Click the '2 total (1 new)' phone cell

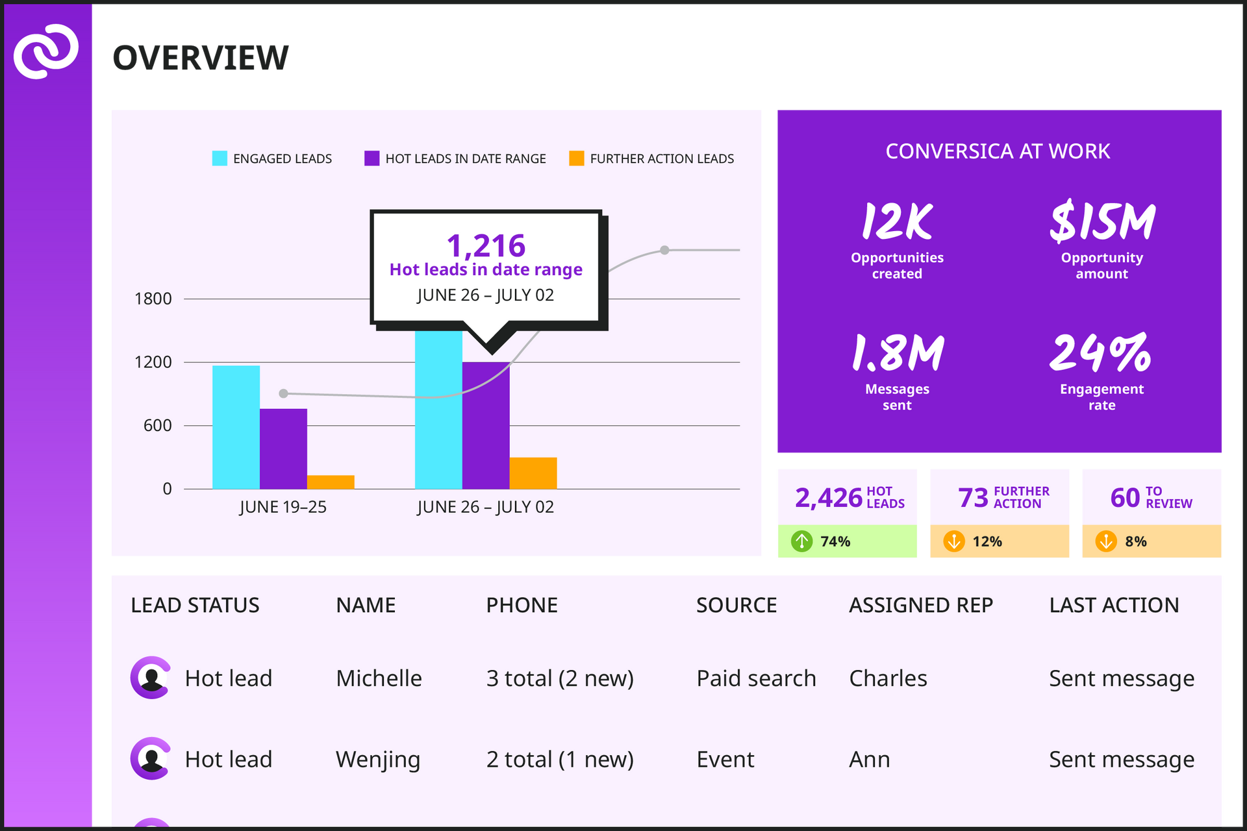tap(560, 760)
